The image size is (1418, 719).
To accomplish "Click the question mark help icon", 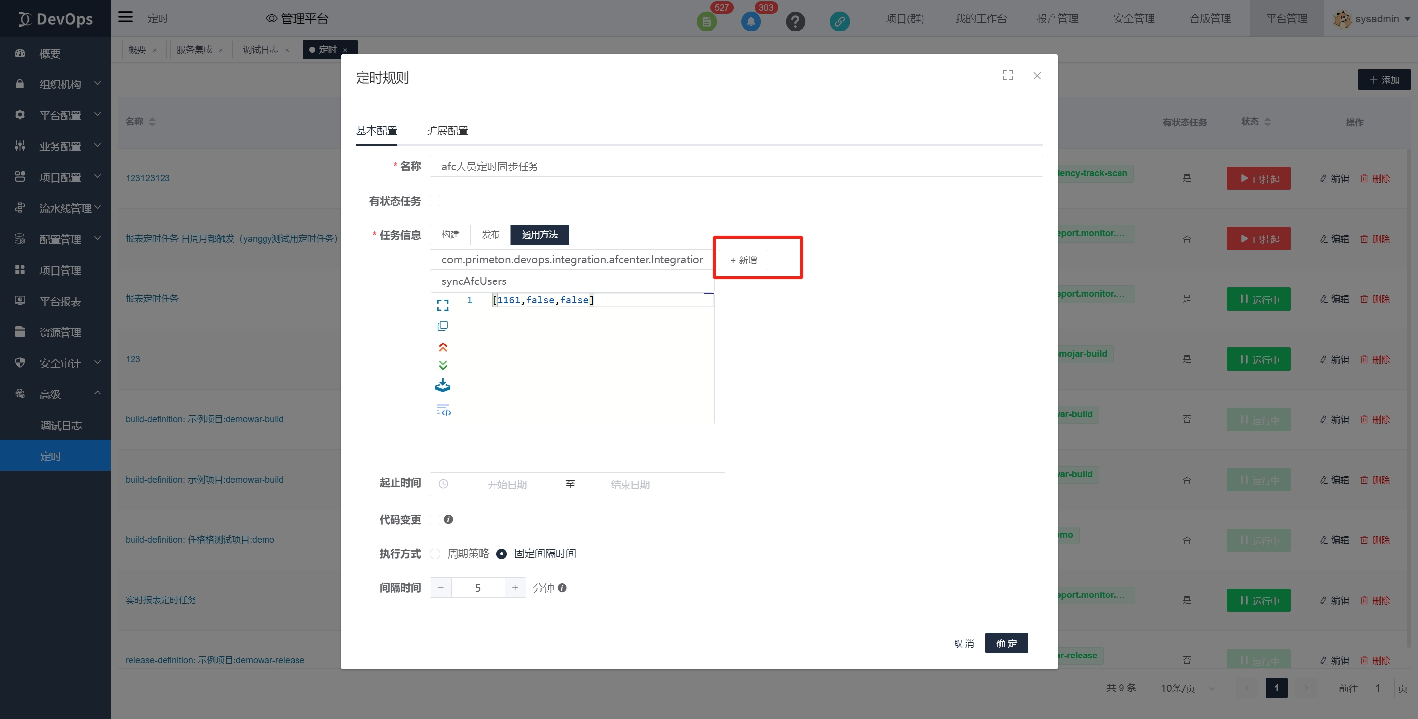I will coord(795,22).
